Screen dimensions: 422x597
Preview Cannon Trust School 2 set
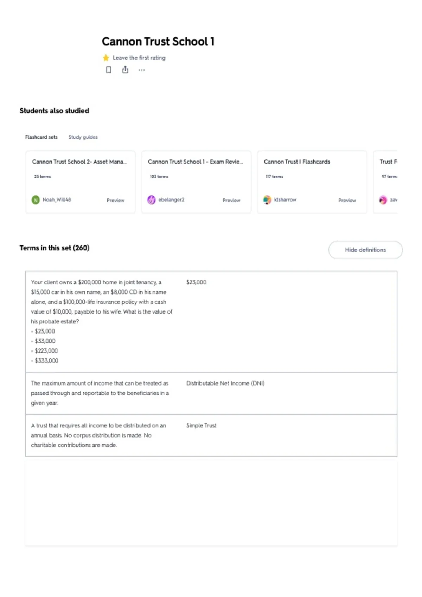click(115, 200)
